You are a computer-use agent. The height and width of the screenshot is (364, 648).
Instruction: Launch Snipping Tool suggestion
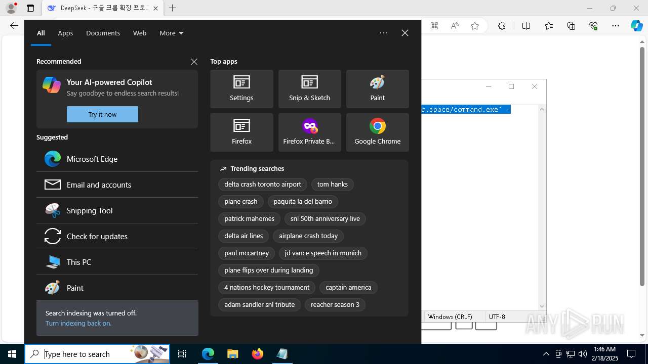pos(117,210)
